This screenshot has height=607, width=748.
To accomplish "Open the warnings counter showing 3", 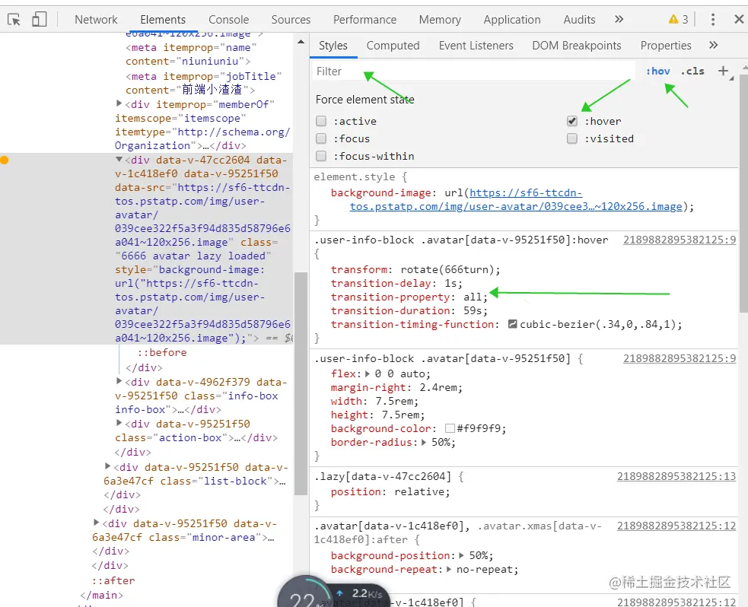I will coord(678,20).
